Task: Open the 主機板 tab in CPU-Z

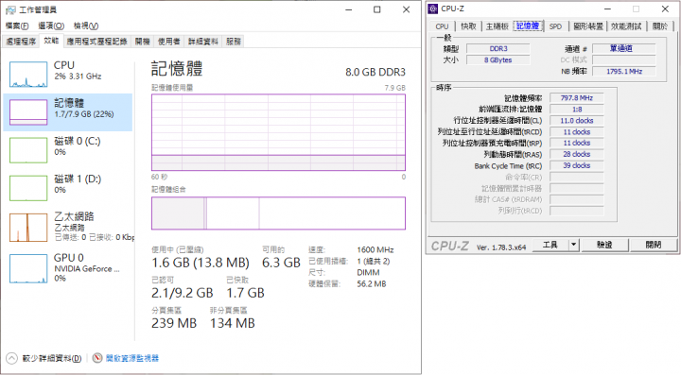Action: 497,26
